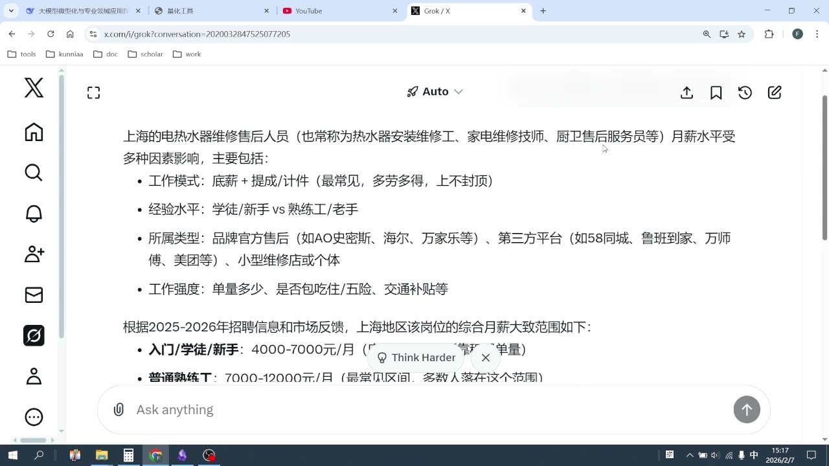829x466 pixels.
Task: Open Chrome profile F avatar
Action: point(797,34)
